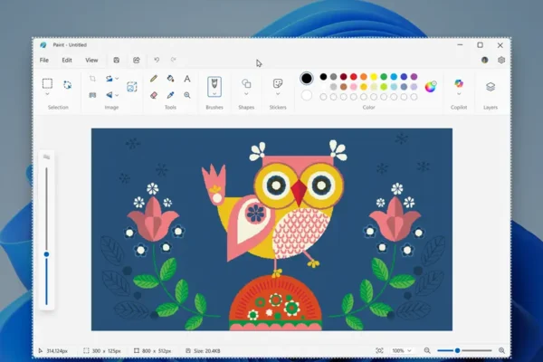This screenshot has width=543, height=362.
Task: Click the Paint app logo
Action: 43,45
